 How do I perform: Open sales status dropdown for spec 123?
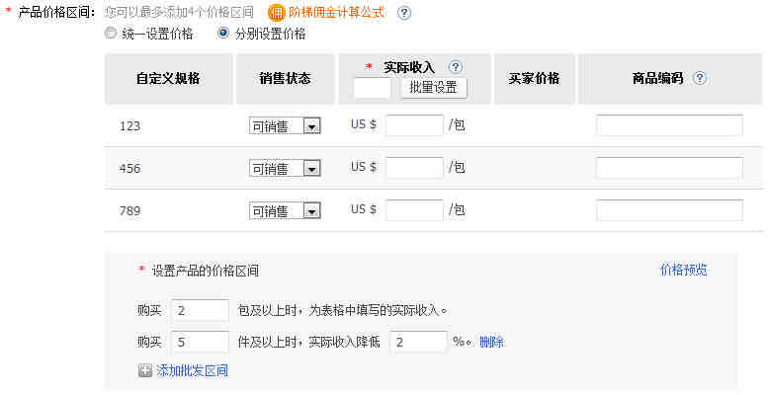[x=285, y=126]
